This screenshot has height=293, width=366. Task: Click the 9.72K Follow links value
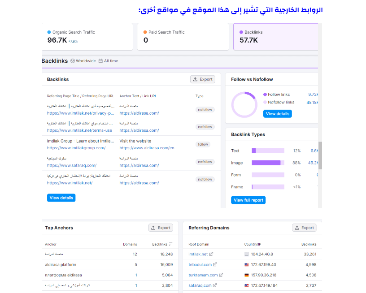click(x=313, y=95)
